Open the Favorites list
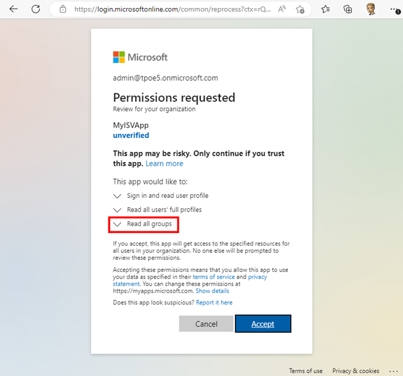The image size is (403, 376). tap(325, 9)
